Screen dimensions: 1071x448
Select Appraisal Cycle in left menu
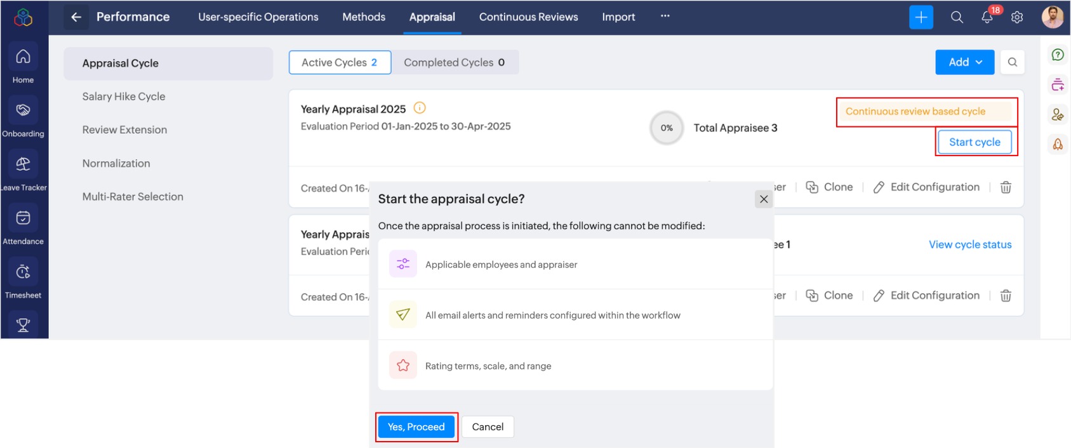pyautogui.click(x=168, y=63)
